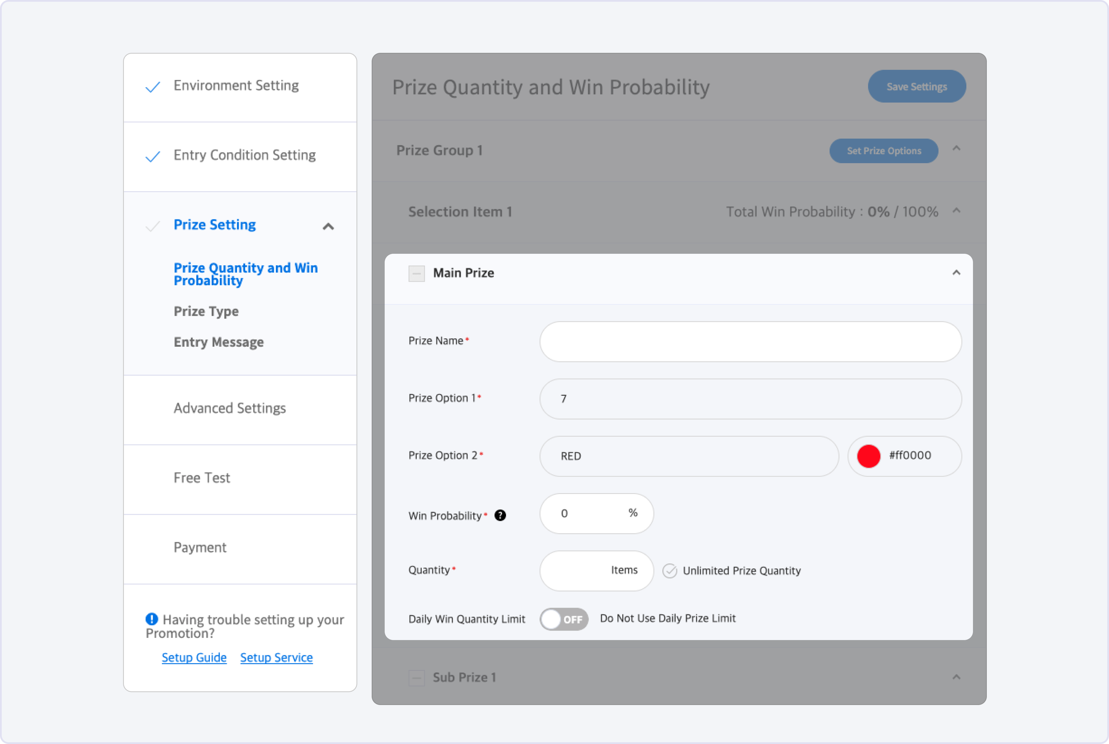
Task: Toggle the Daily Win Quantity Limit switch
Action: 564,619
